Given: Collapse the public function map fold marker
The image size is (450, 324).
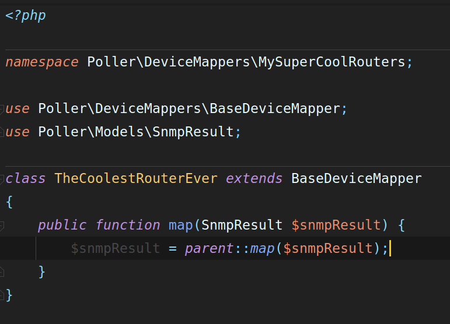Looking at the screenshot, I should click(x=2, y=225).
